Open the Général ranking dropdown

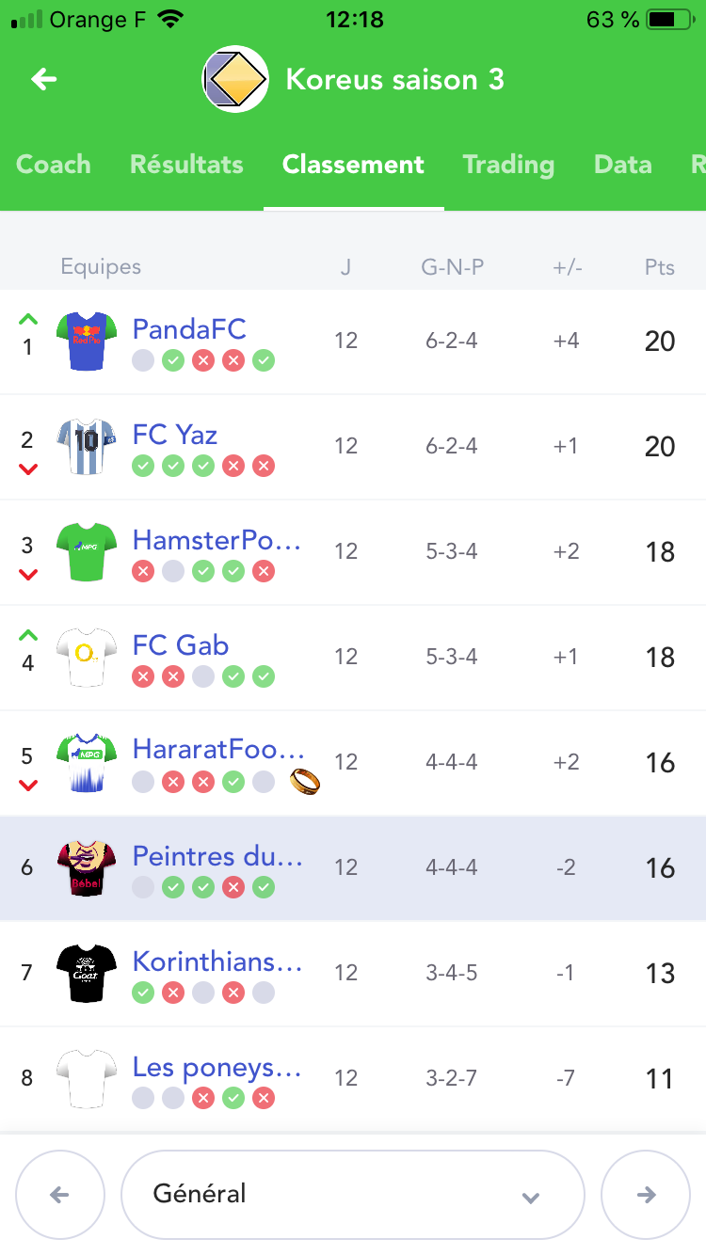click(x=353, y=1195)
